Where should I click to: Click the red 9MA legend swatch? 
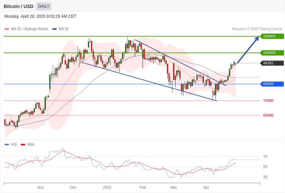(x=23, y=144)
